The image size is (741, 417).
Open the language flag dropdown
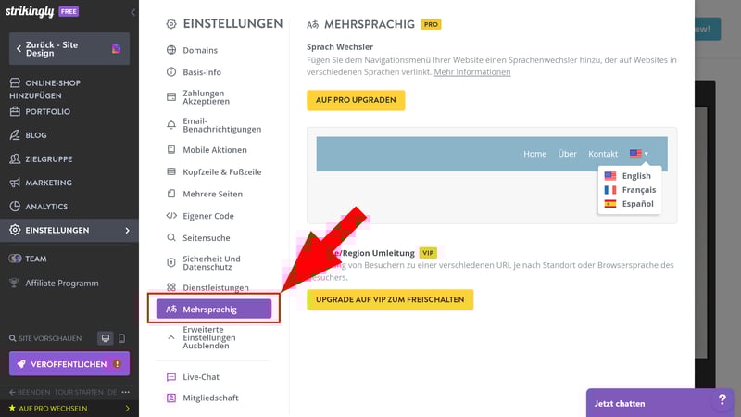coord(638,154)
